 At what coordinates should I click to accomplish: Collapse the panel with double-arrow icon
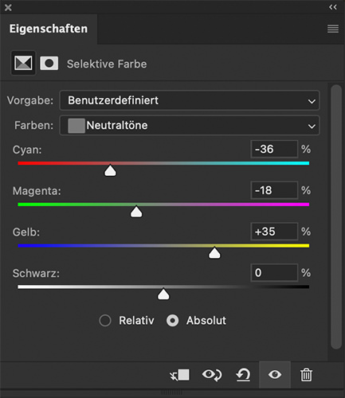[333, 7]
